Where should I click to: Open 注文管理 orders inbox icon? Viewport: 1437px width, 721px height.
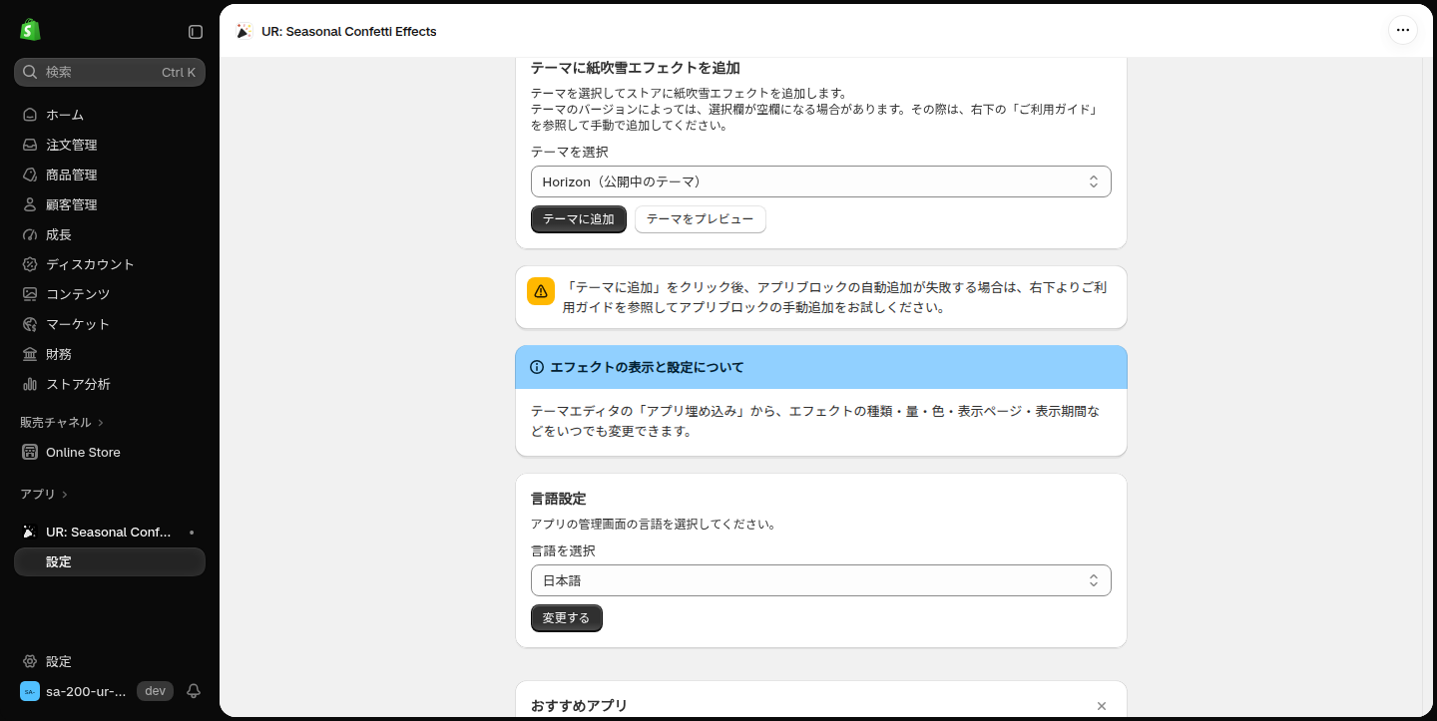click(x=30, y=145)
